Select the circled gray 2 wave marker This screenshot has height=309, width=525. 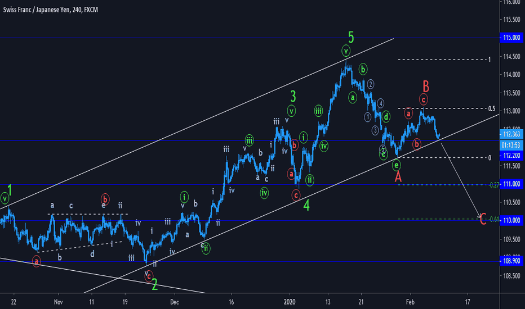pos(370,84)
